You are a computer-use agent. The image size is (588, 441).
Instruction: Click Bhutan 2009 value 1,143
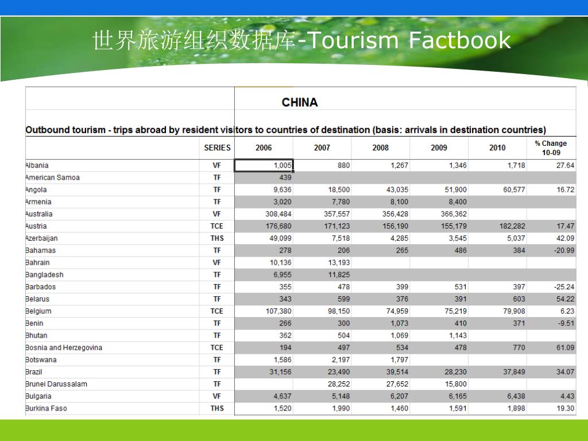[458, 335]
